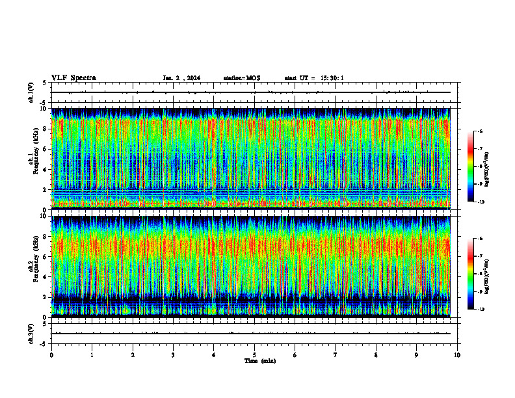515x398 pixels.
Task: Click the "Time (min)" axis title
Action: pos(260,361)
